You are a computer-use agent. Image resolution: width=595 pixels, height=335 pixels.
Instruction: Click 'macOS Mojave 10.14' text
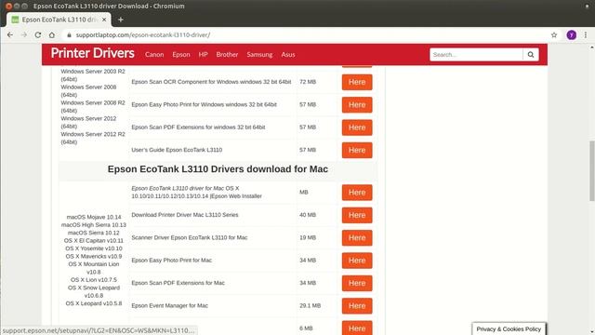[94, 217]
